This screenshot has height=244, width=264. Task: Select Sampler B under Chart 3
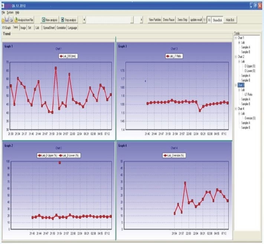point(246,104)
